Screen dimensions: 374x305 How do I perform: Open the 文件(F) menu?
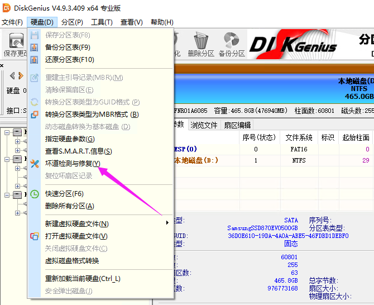[12, 22]
